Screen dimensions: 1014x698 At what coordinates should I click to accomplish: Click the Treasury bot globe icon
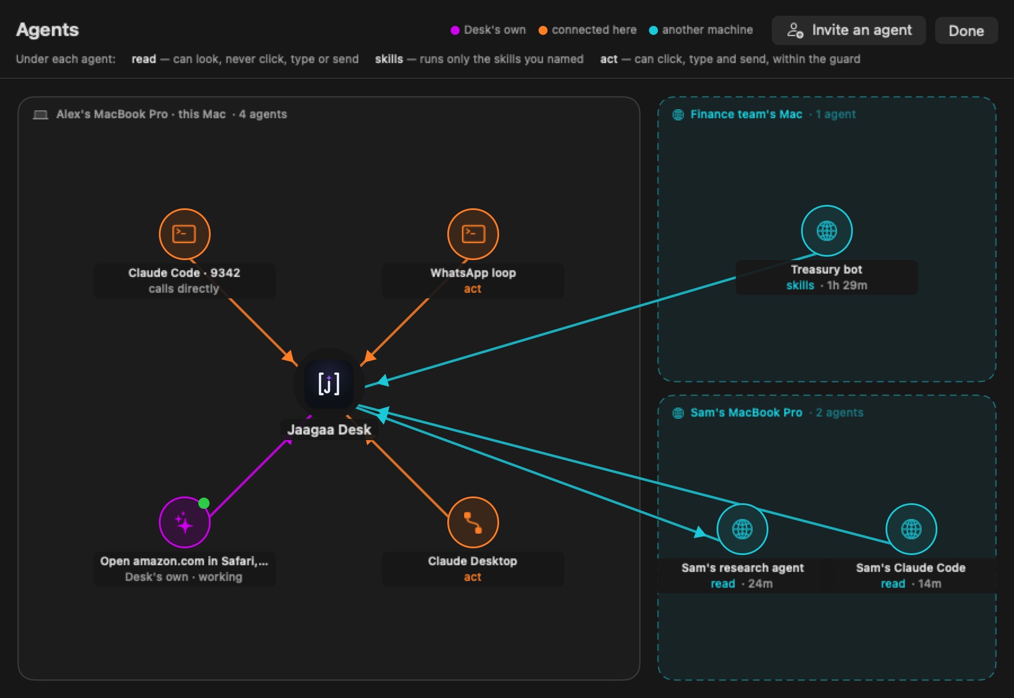click(827, 231)
